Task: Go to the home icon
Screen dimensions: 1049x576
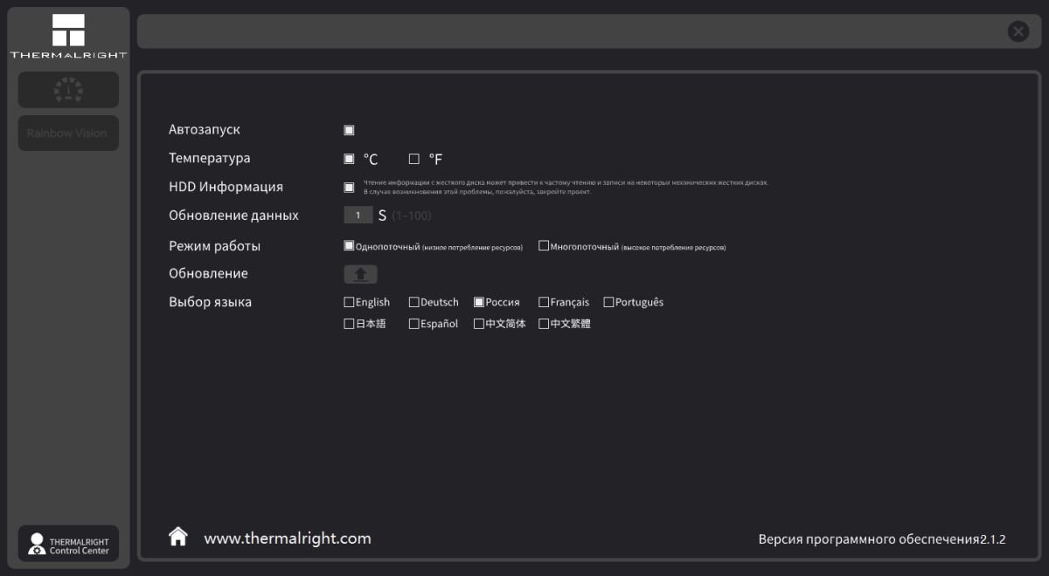Action: [178, 536]
